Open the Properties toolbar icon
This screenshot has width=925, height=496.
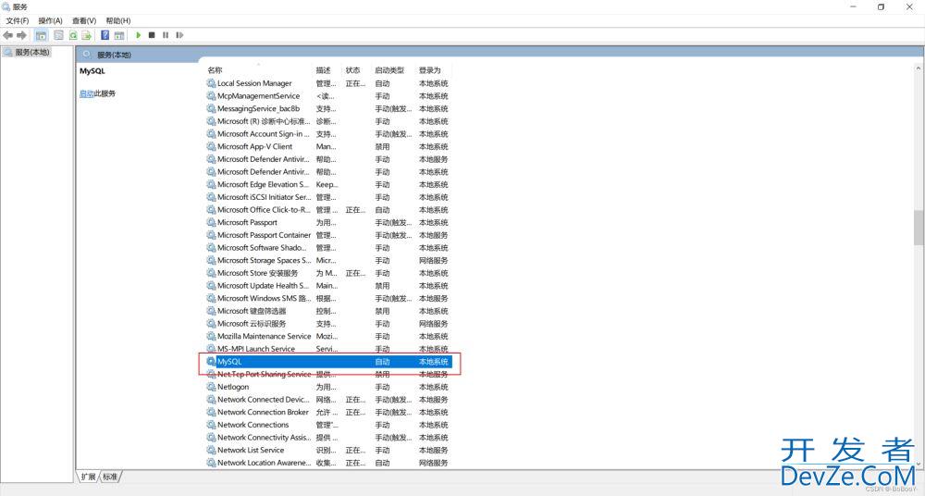tap(58, 35)
